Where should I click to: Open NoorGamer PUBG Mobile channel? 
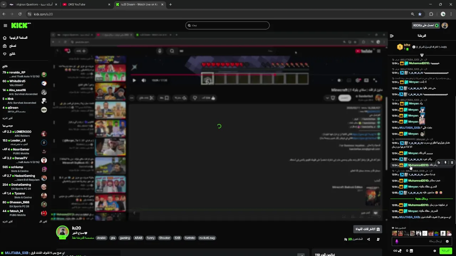(25, 151)
